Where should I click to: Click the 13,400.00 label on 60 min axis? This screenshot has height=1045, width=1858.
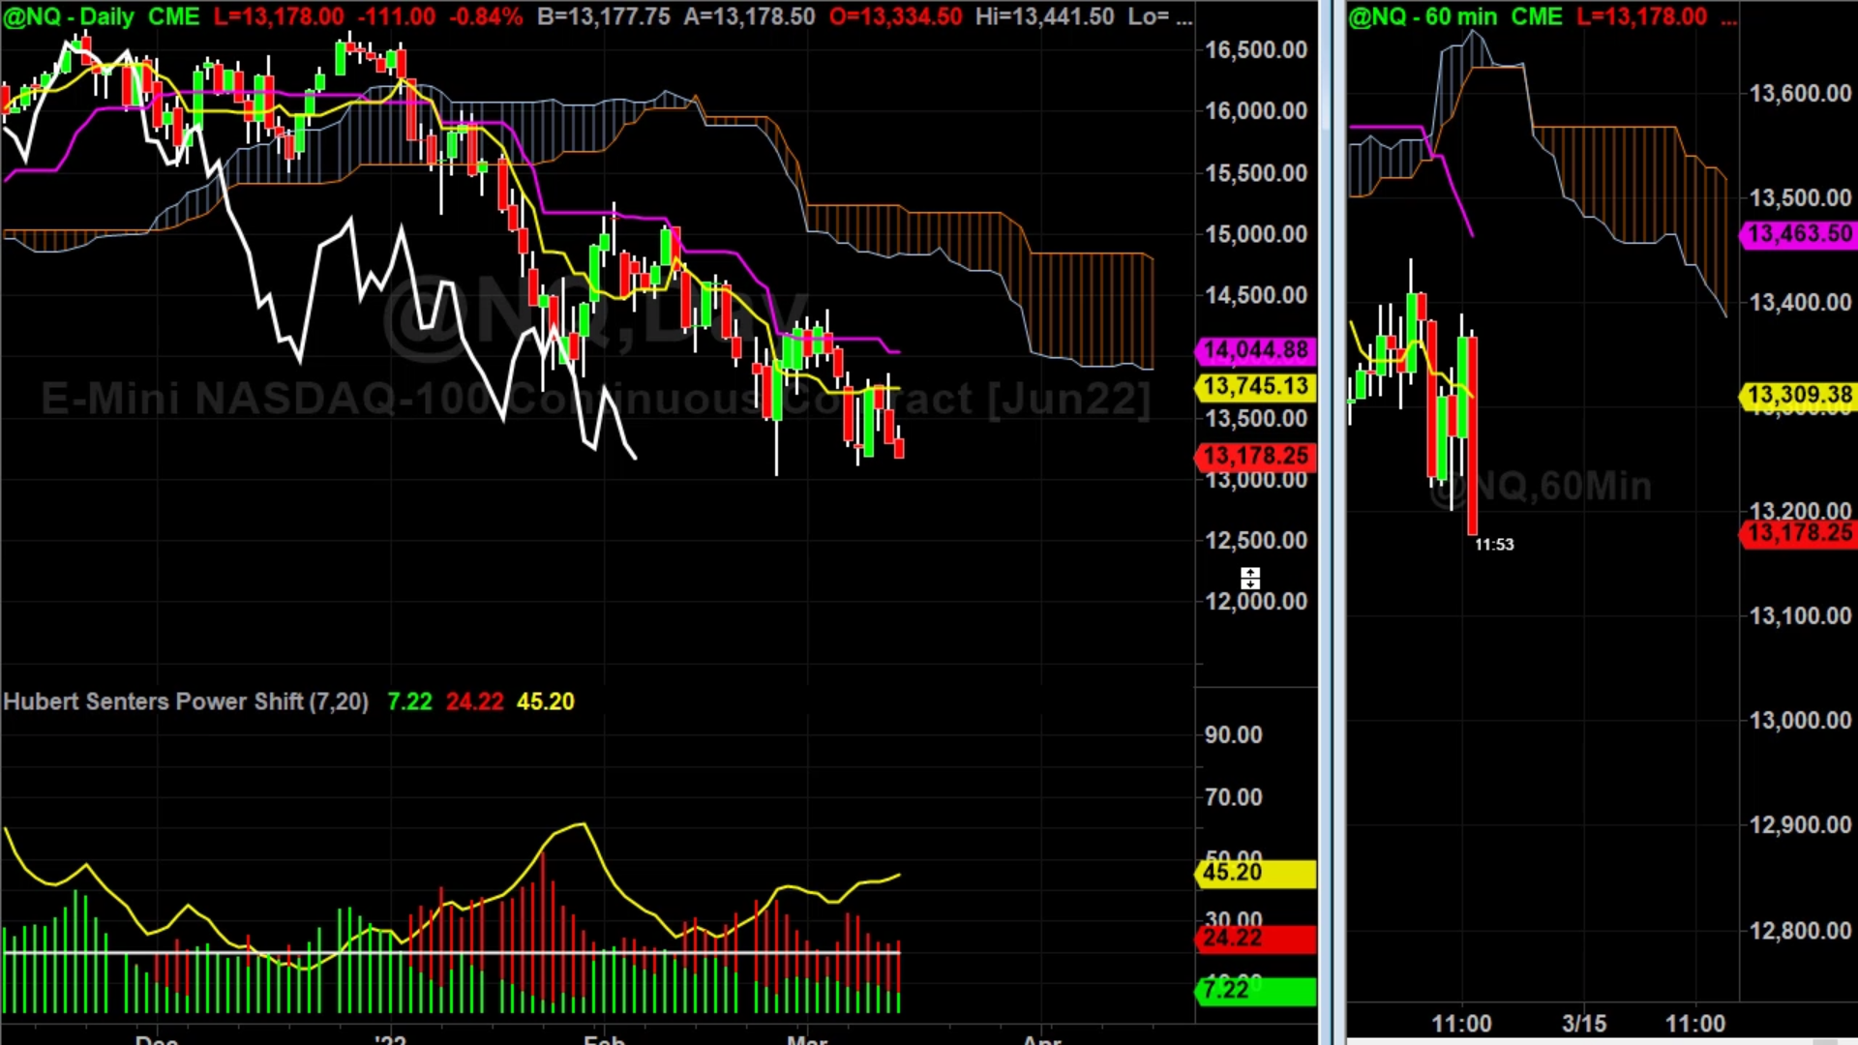click(1801, 303)
